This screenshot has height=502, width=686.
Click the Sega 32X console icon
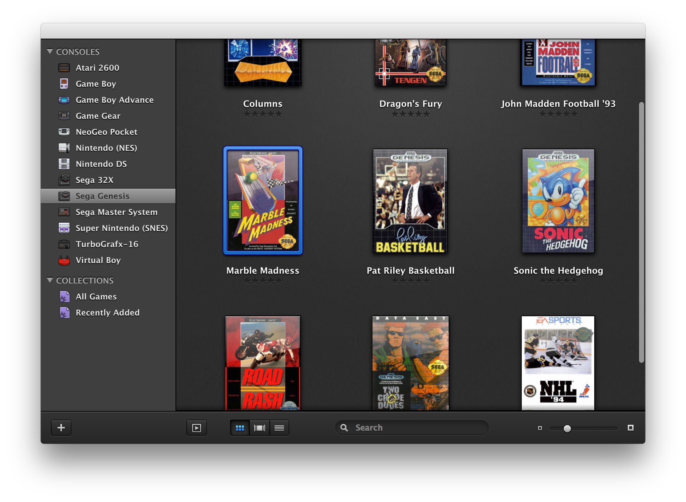coord(64,180)
